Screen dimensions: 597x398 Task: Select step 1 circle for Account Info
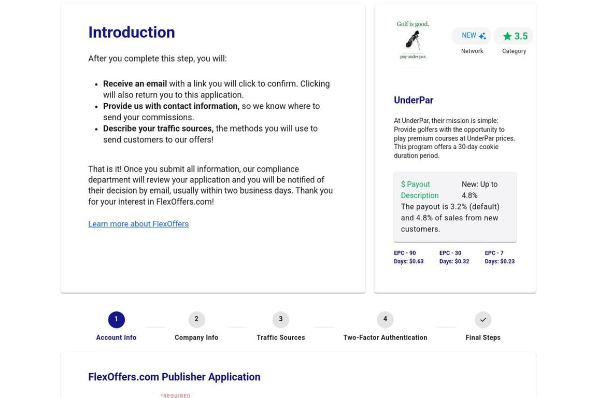click(x=117, y=320)
